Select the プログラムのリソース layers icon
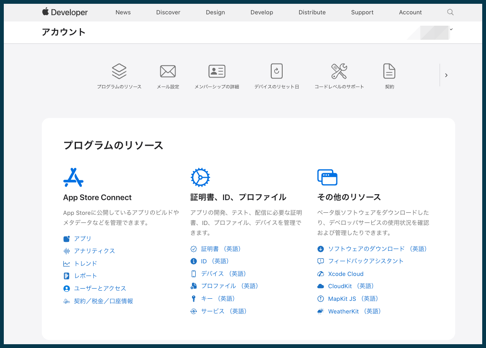Viewport: 486px width, 348px height. click(119, 71)
